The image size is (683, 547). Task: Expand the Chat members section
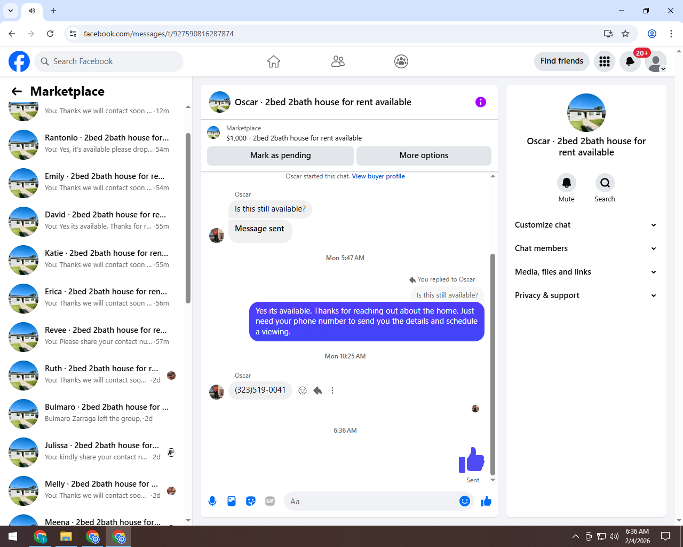point(586,248)
